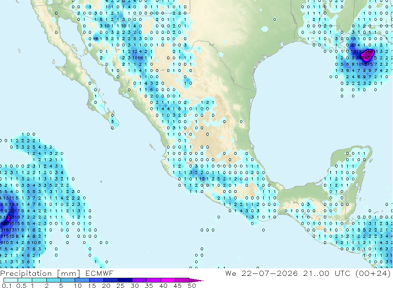Select the 5–10 mm legend color swatch
The width and height of the screenshot is (393, 288).
tap(68, 280)
